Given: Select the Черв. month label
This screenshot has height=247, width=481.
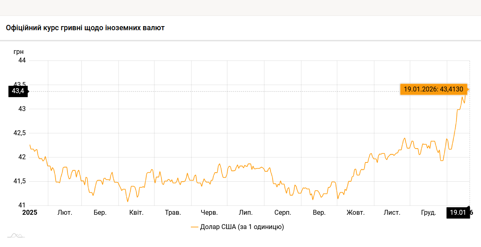Looking at the screenshot, I should [x=209, y=213].
